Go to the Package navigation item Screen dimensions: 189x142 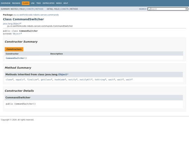(x=16, y=3)
